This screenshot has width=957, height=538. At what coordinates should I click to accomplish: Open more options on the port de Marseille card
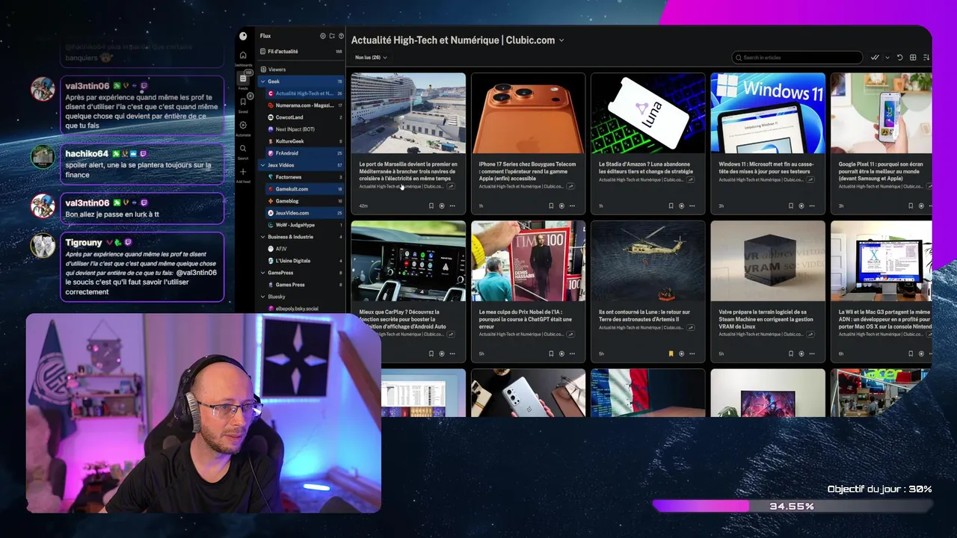coord(452,205)
